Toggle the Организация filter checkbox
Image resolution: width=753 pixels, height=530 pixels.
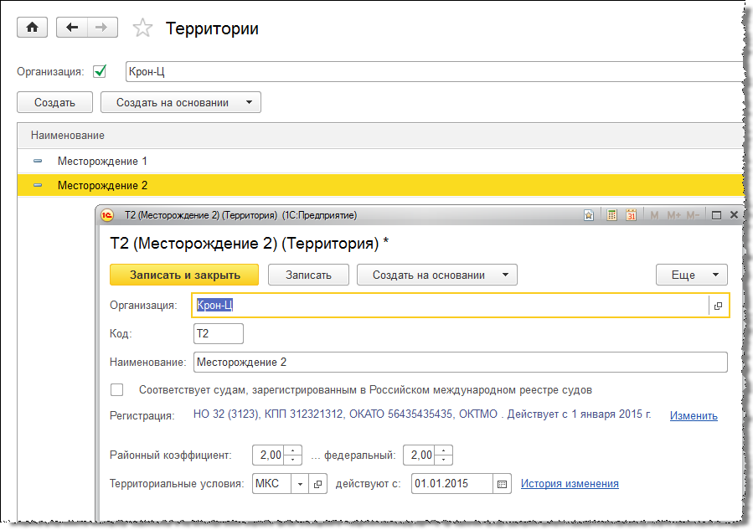coord(100,71)
